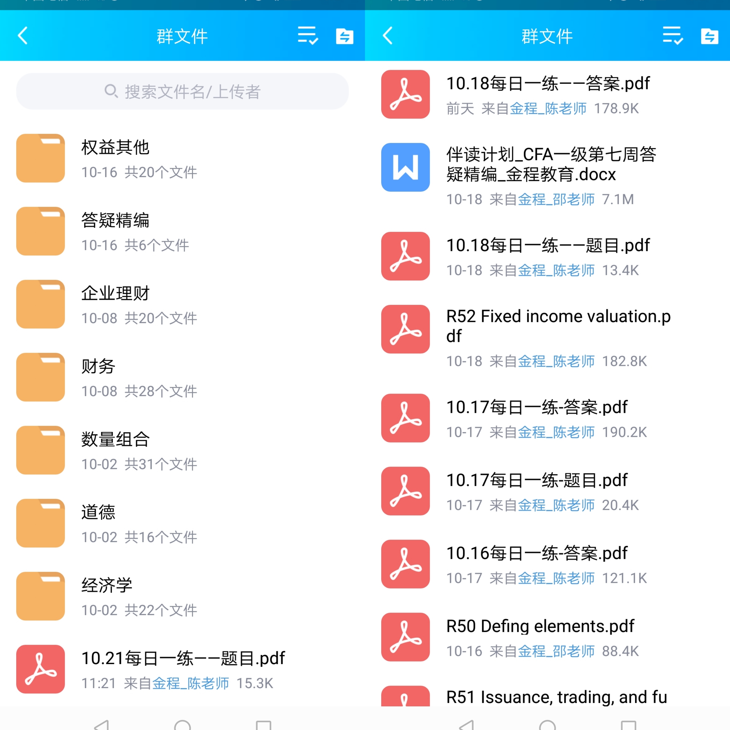
Task: Open the 权益其他 folder icon
Action: click(40, 158)
